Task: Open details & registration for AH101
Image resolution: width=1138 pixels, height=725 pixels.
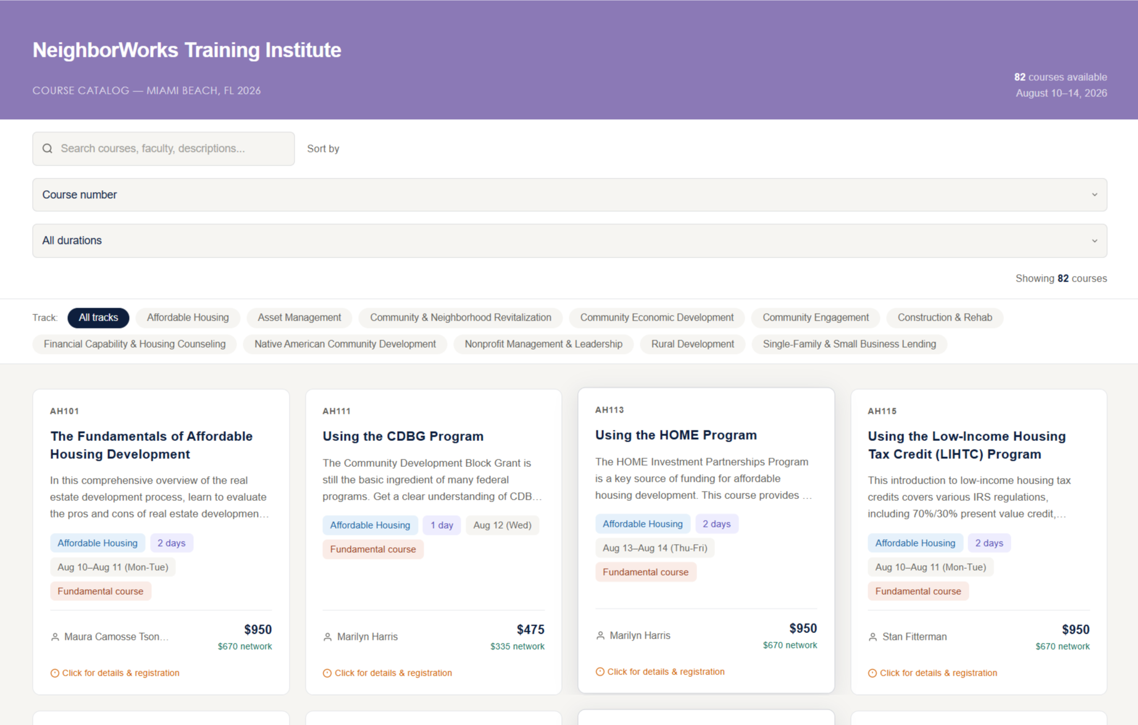Action: (115, 673)
